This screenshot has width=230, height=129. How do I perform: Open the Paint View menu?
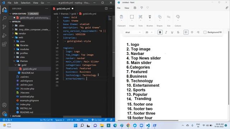point(127,8)
